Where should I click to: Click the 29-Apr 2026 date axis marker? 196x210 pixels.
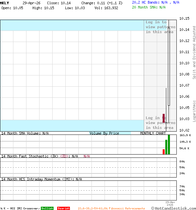[x=170, y=204]
